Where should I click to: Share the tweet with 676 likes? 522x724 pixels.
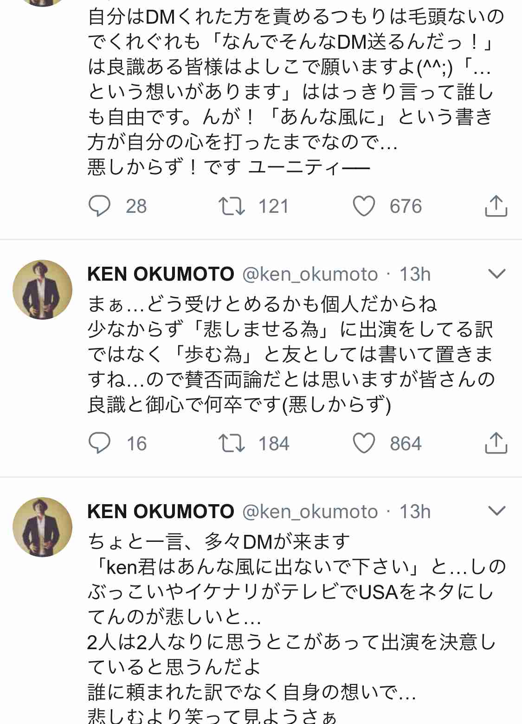pyautogui.click(x=496, y=206)
